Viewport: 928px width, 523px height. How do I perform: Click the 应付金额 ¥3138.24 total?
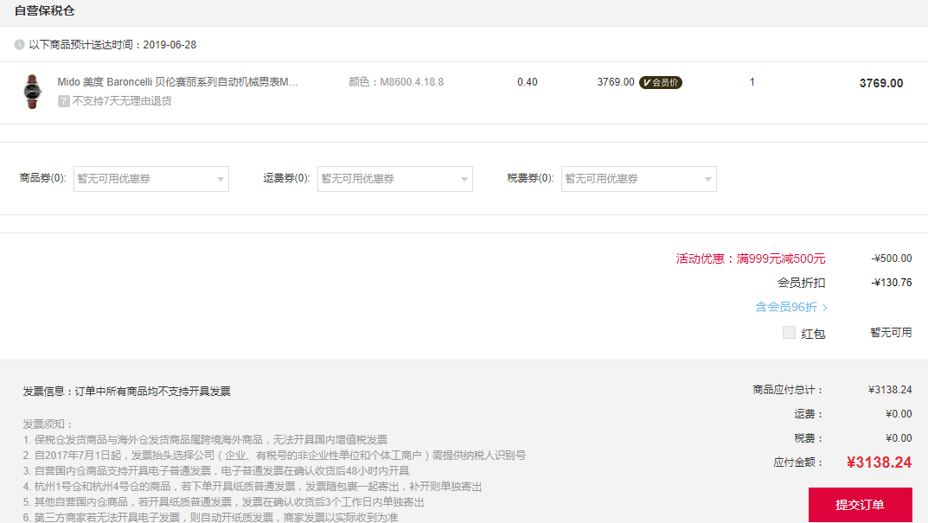[879, 462]
